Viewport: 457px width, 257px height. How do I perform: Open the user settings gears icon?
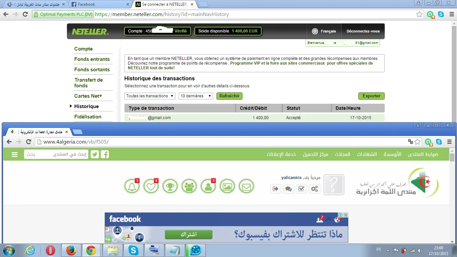coord(314,189)
